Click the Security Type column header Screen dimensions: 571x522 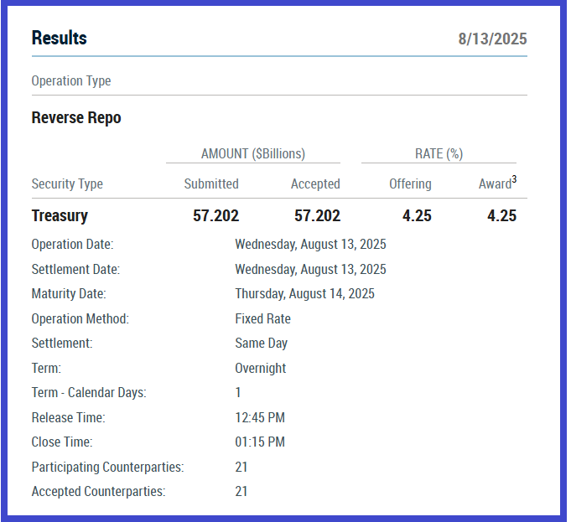pos(67,184)
